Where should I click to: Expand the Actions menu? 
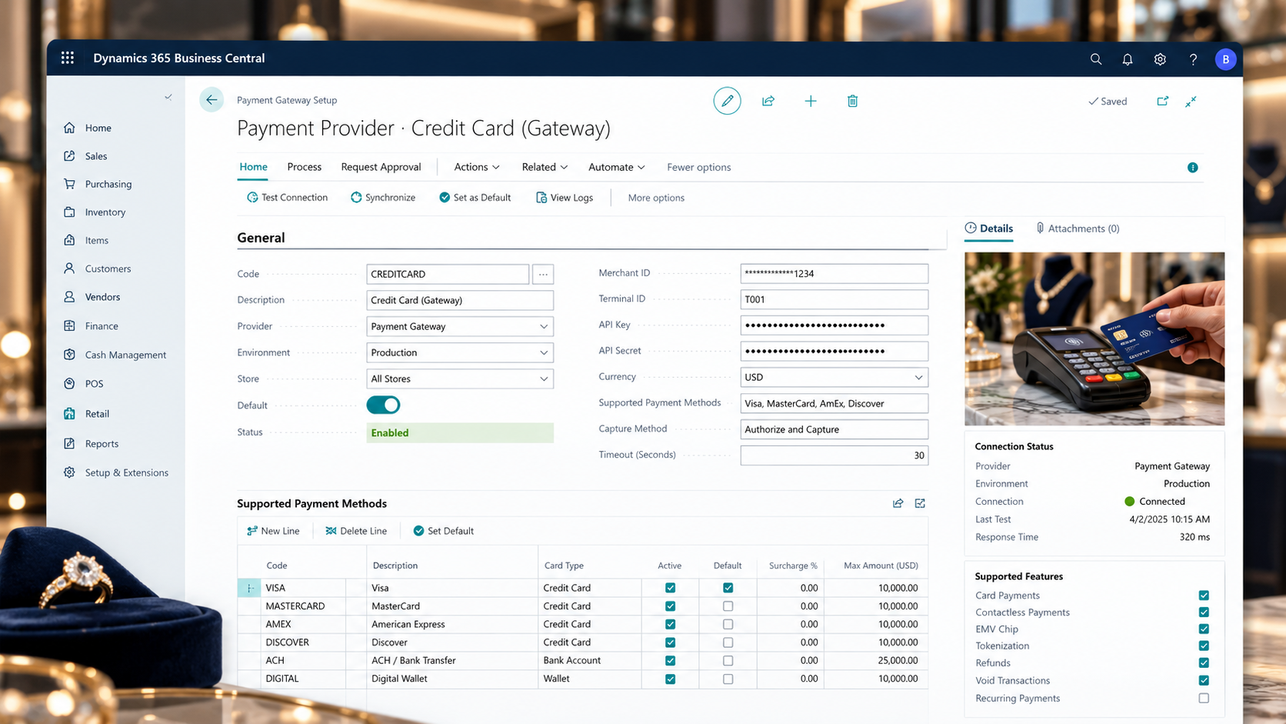click(x=477, y=167)
